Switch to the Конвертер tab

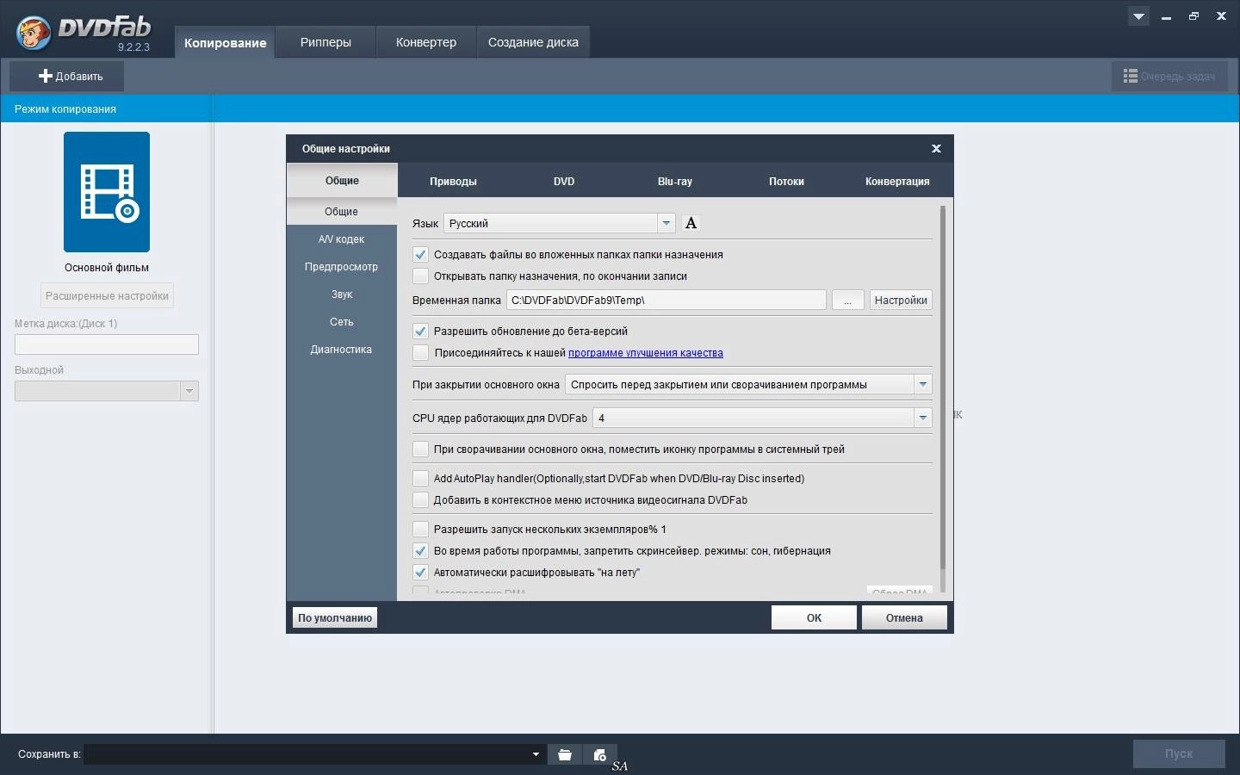(x=426, y=42)
